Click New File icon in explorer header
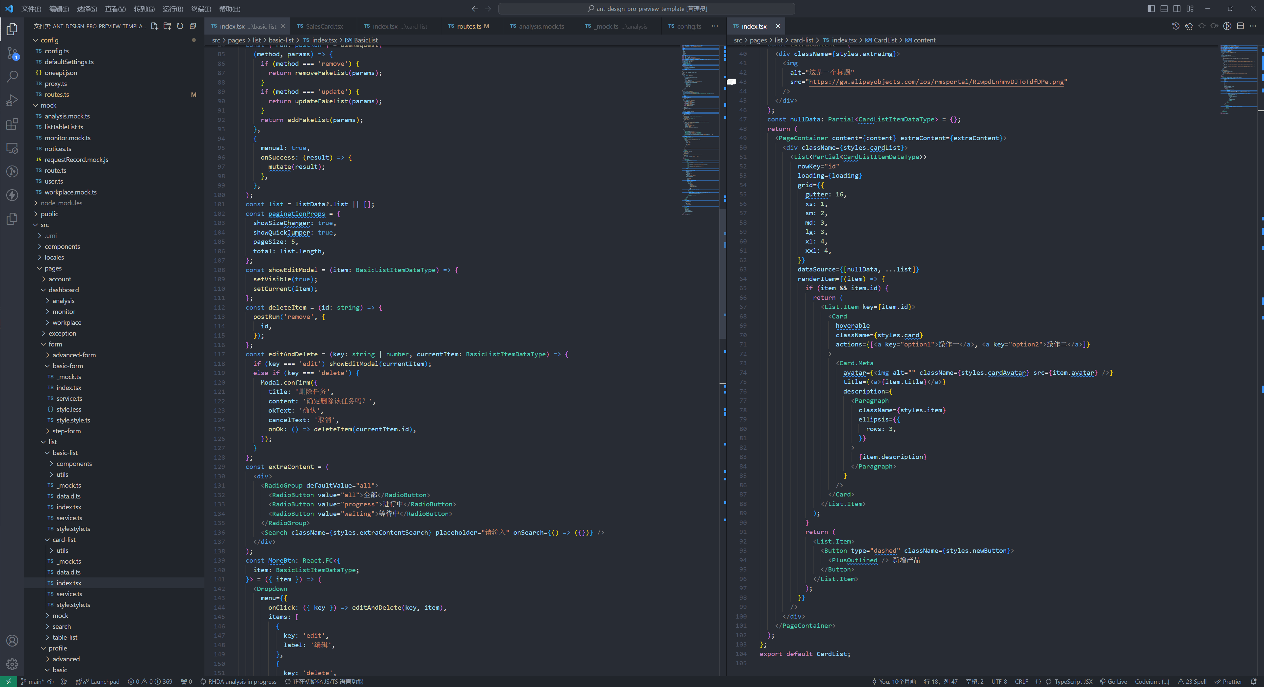The height and width of the screenshot is (687, 1264). pyautogui.click(x=155, y=26)
